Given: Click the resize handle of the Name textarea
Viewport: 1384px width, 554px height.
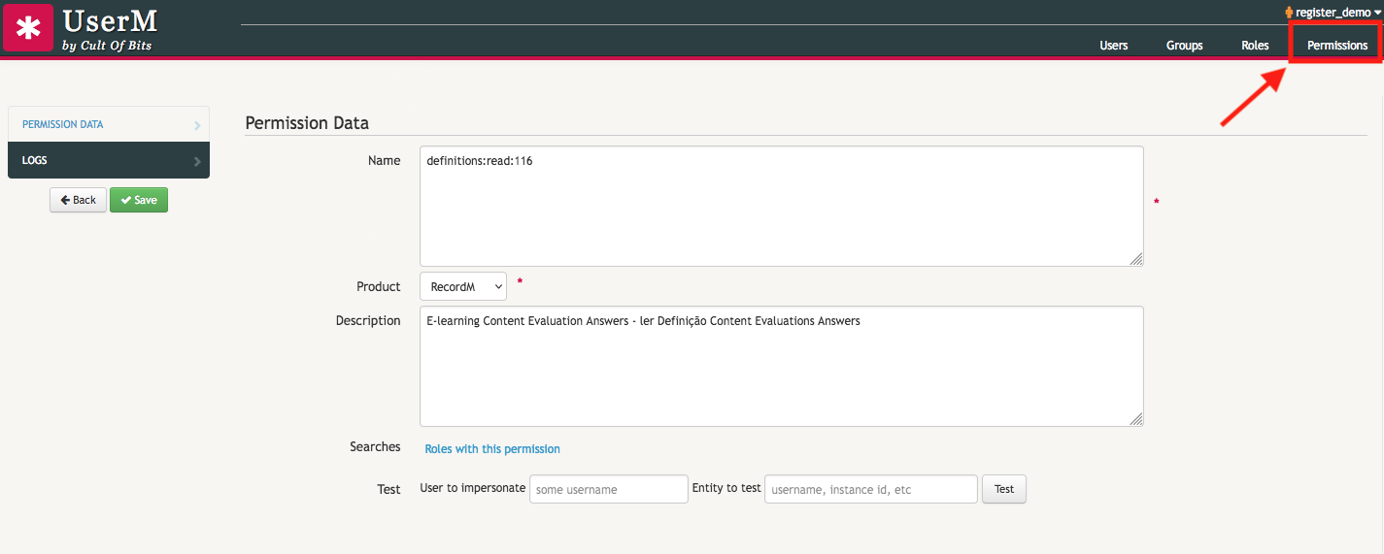Looking at the screenshot, I should (x=1136, y=259).
